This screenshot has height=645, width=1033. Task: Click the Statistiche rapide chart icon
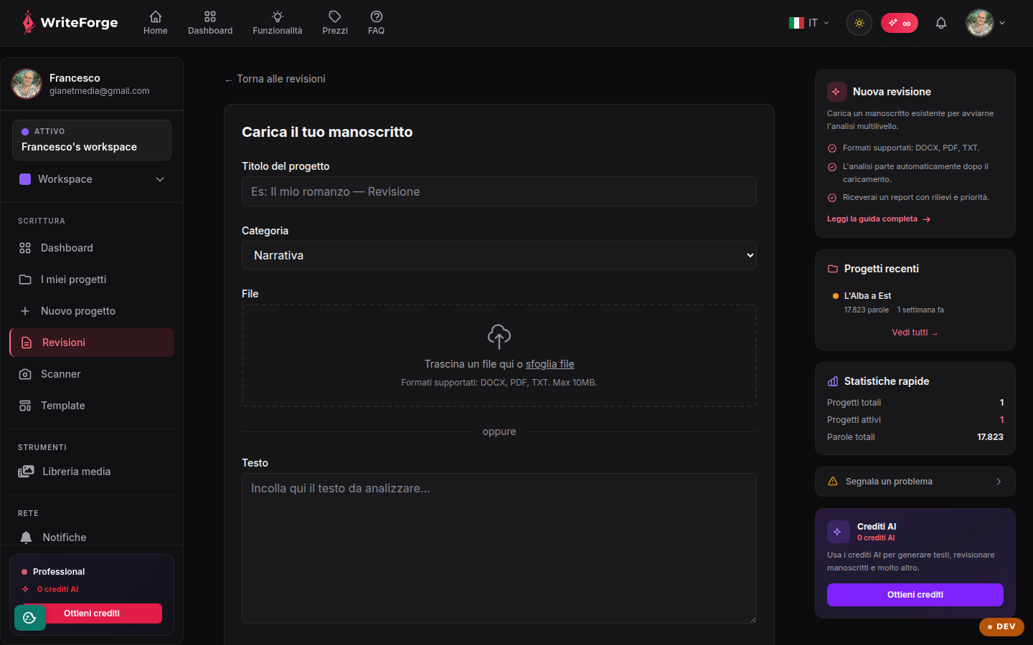[x=833, y=381]
